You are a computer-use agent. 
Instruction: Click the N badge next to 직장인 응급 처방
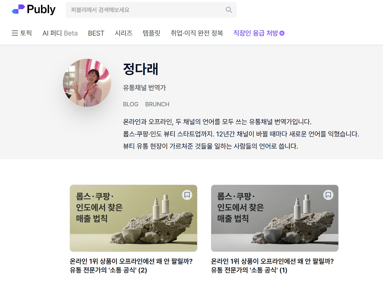click(282, 33)
